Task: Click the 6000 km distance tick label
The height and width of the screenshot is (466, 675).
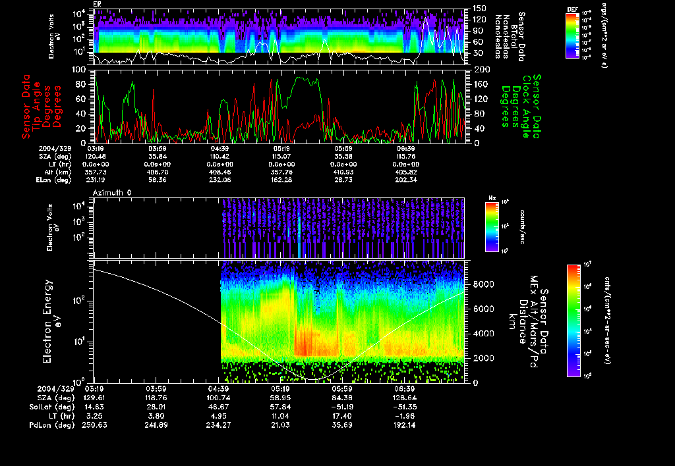Action: (483, 309)
